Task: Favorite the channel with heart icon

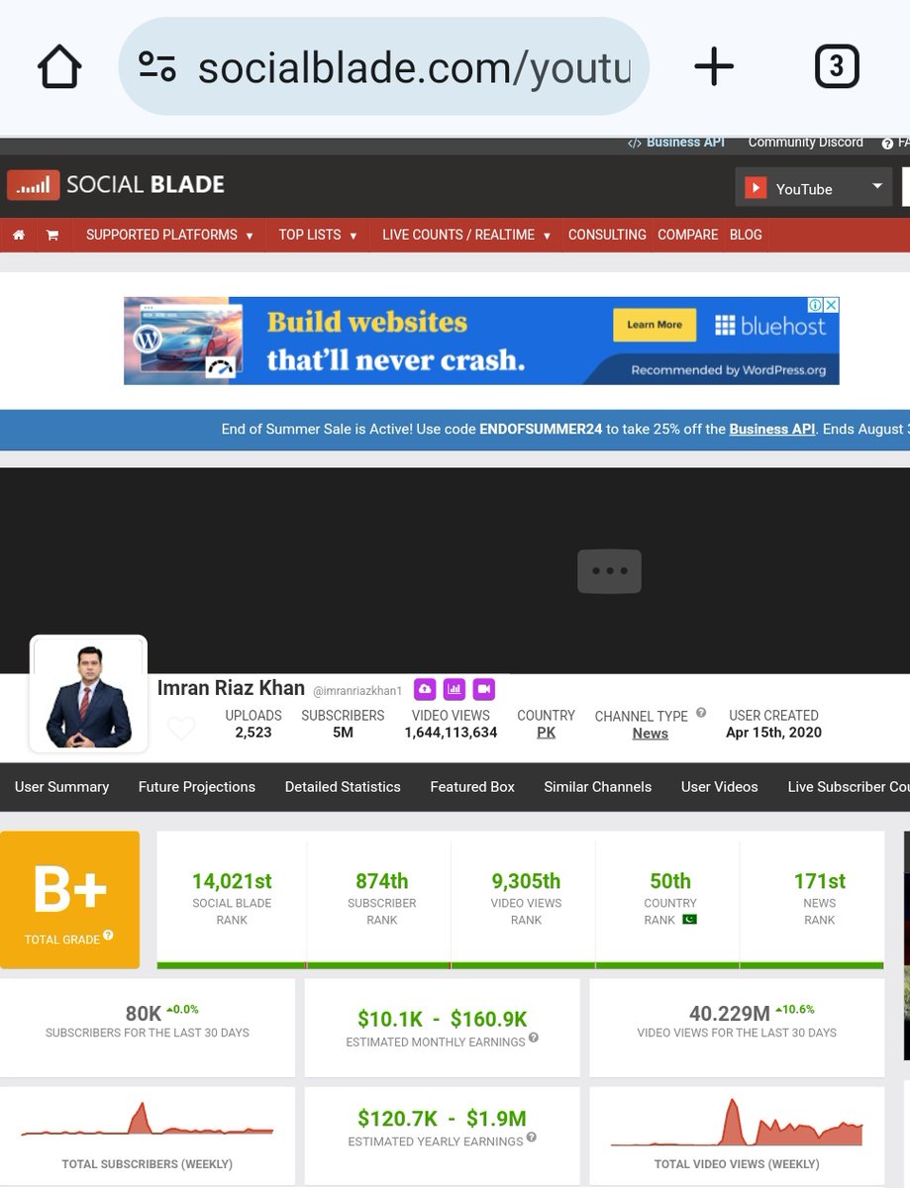Action: coord(181,729)
